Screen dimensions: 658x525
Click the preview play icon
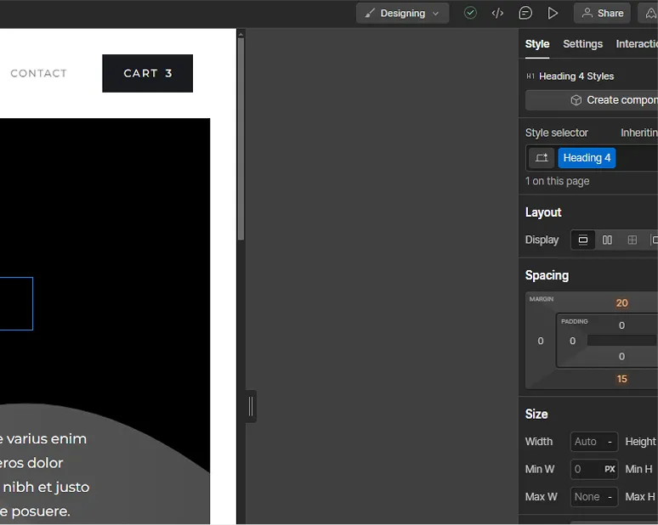click(x=553, y=14)
